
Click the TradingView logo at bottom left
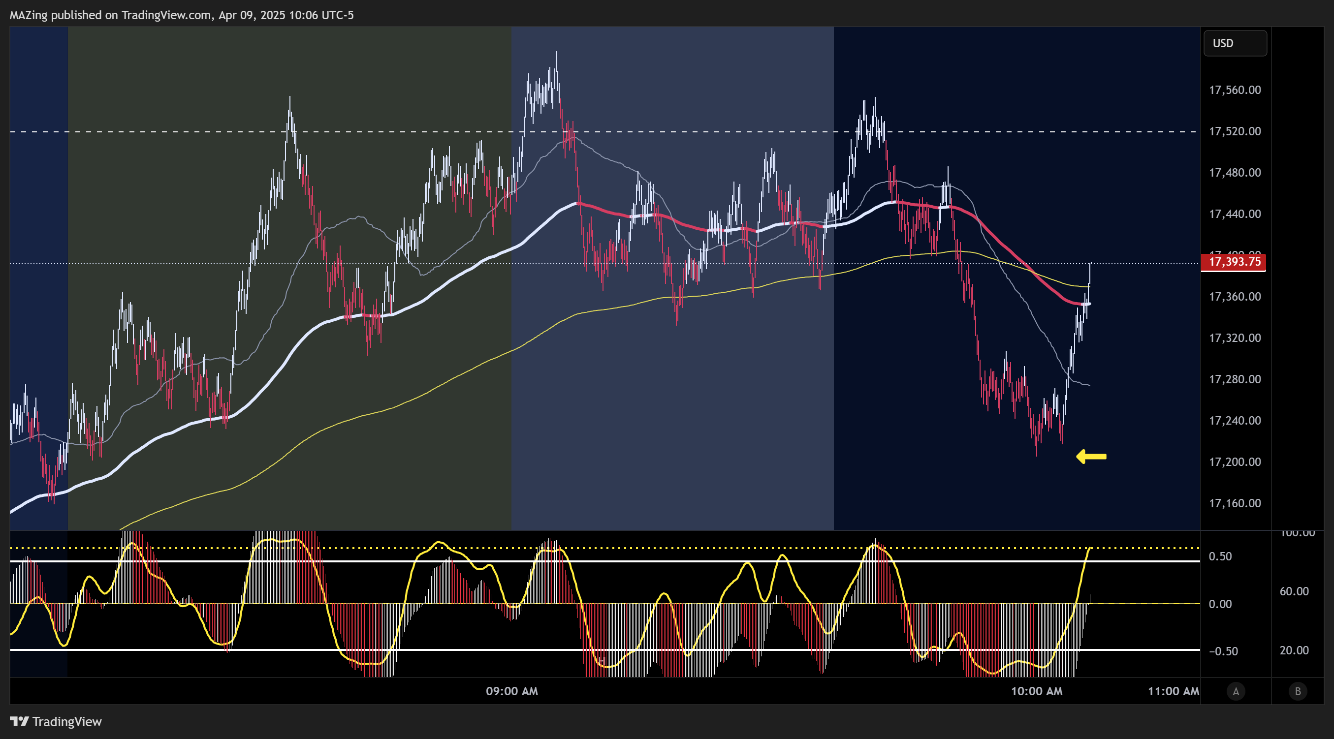pyautogui.click(x=56, y=721)
